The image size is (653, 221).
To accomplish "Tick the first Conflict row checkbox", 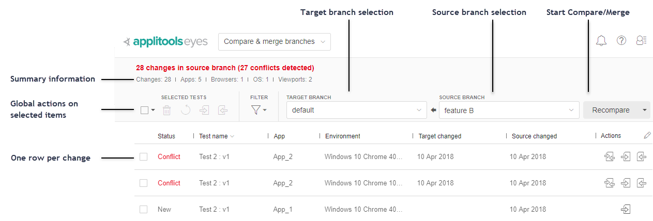I will [x=144, y=156].
